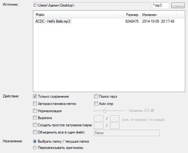Select ACDC - Hell's Bells.mp3 in list
The width and height of the screenshot is (188, 153).
point(53,21)
